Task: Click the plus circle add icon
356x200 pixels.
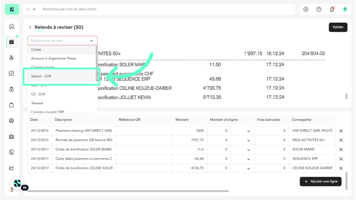Action: coord(306,9)
